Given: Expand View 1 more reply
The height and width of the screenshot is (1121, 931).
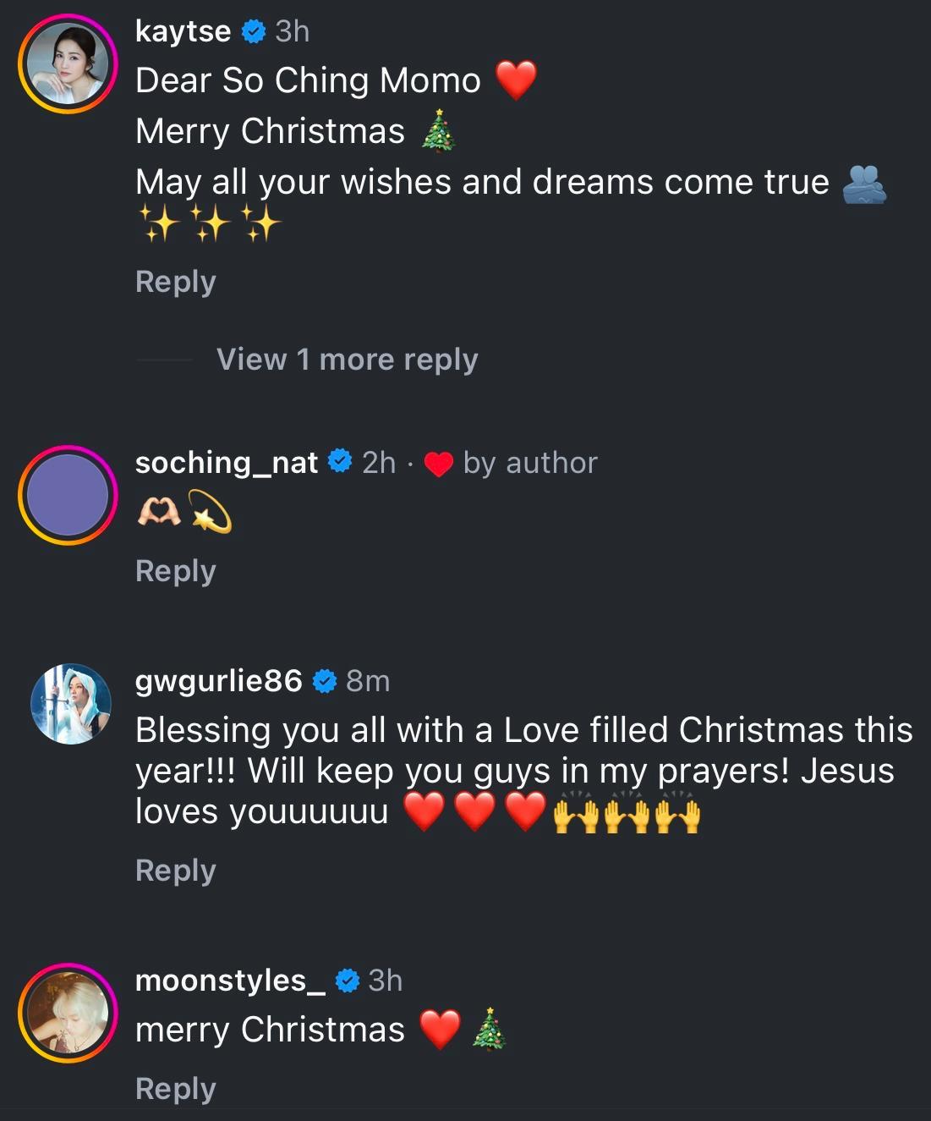Looking at the screenshot, I should coord(347,360).
